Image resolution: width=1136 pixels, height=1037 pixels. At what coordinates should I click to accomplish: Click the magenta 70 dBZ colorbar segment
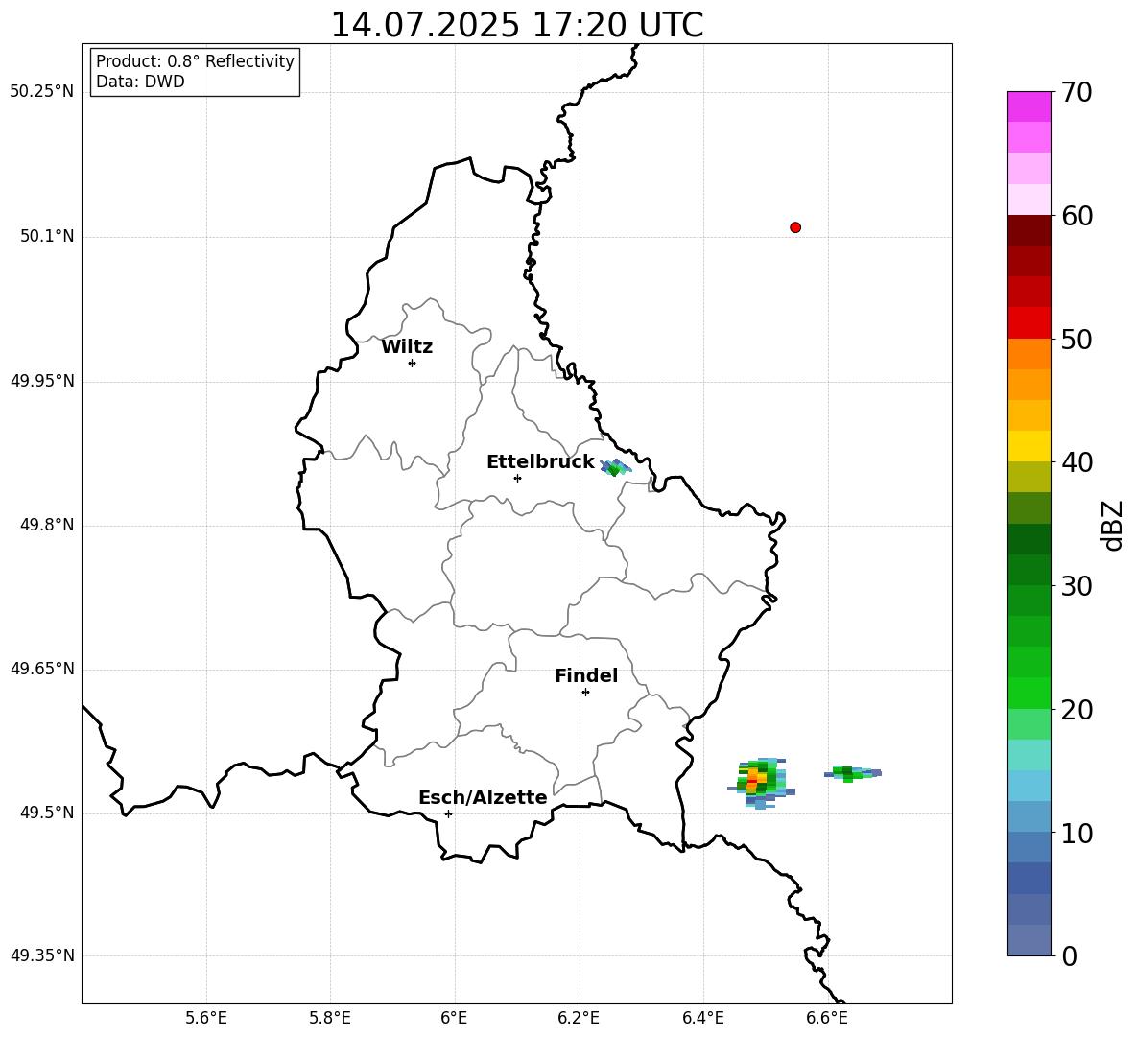coord(1029,106)
